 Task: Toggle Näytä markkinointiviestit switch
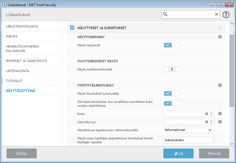[x=171, y=69]
